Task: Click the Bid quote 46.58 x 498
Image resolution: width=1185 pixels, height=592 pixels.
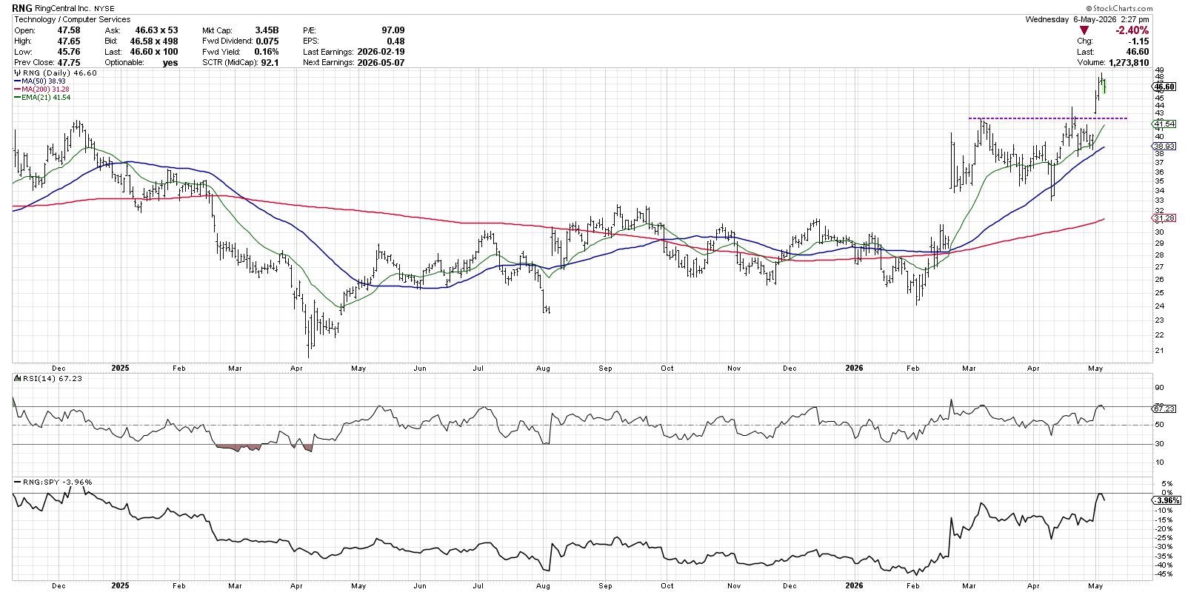Action: pyautogui.click(x=154, y=41)
